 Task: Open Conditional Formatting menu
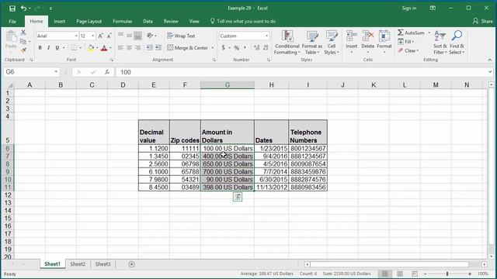click(x=287, y=43)
